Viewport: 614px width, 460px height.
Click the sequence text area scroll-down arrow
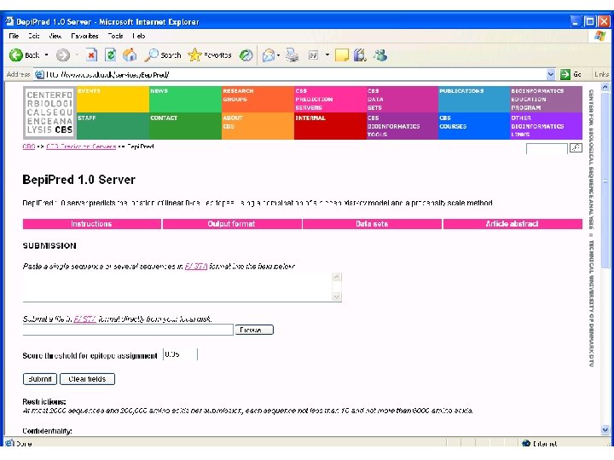[337, 297]
